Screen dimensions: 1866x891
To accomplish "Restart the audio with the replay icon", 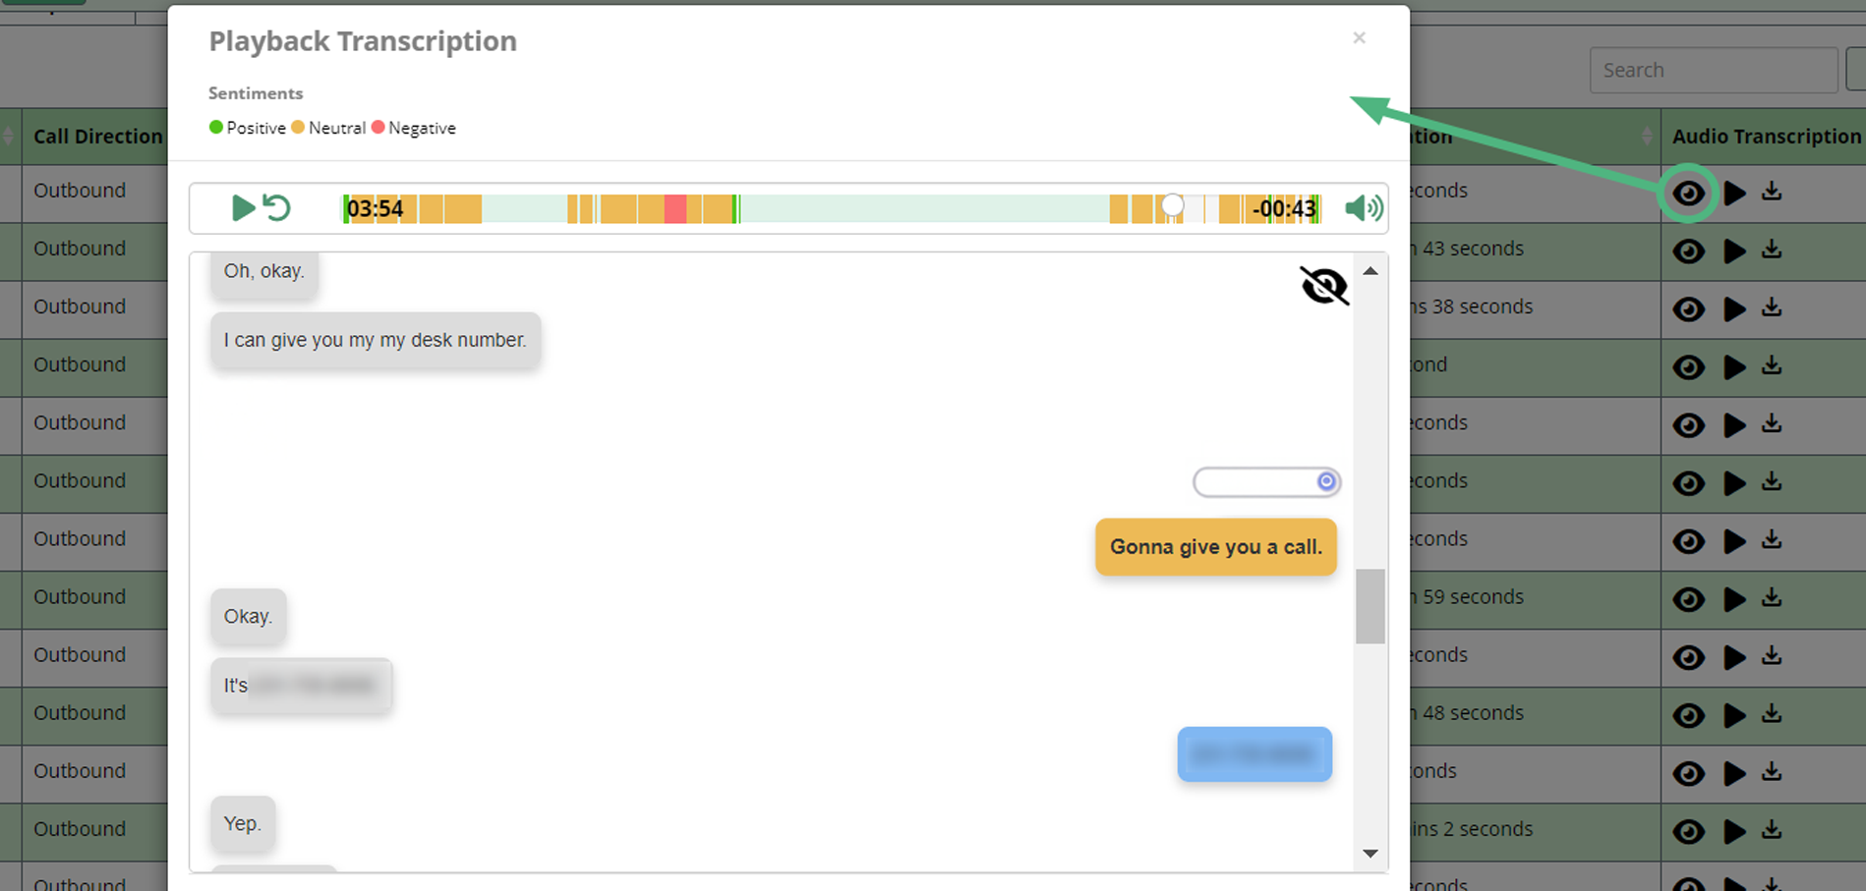I will pos(278,208).
